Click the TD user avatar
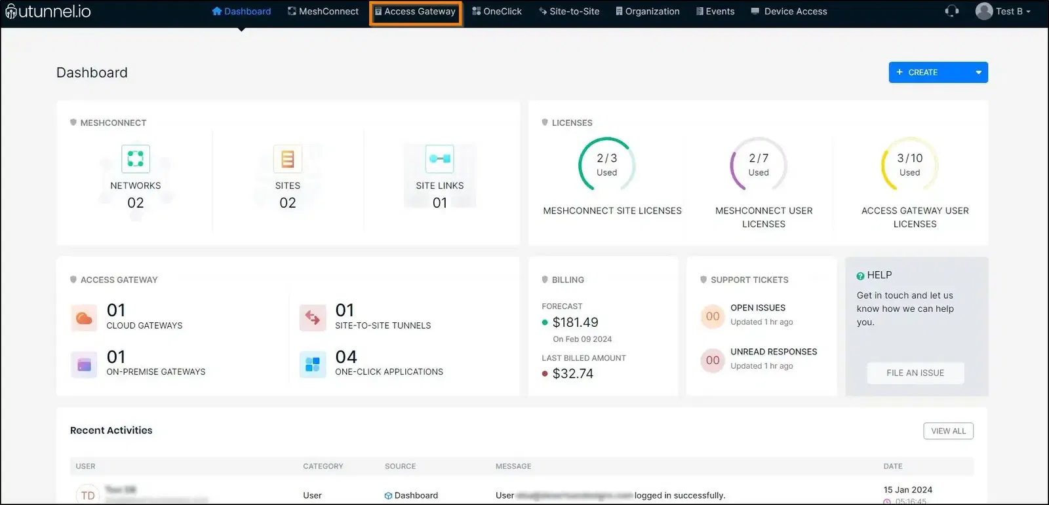 coord(88,495)
